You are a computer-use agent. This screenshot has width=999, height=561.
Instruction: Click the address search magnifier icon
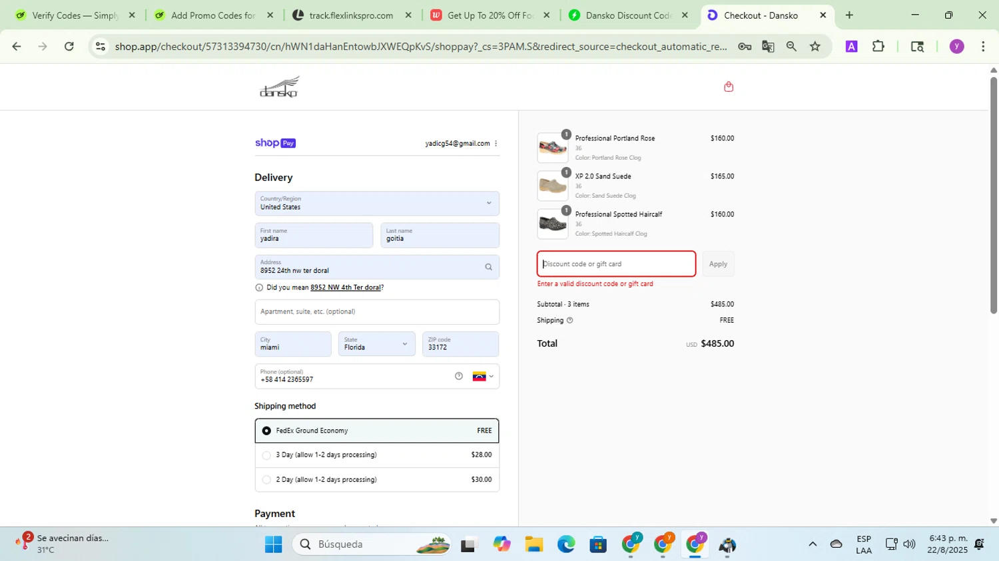488,267
